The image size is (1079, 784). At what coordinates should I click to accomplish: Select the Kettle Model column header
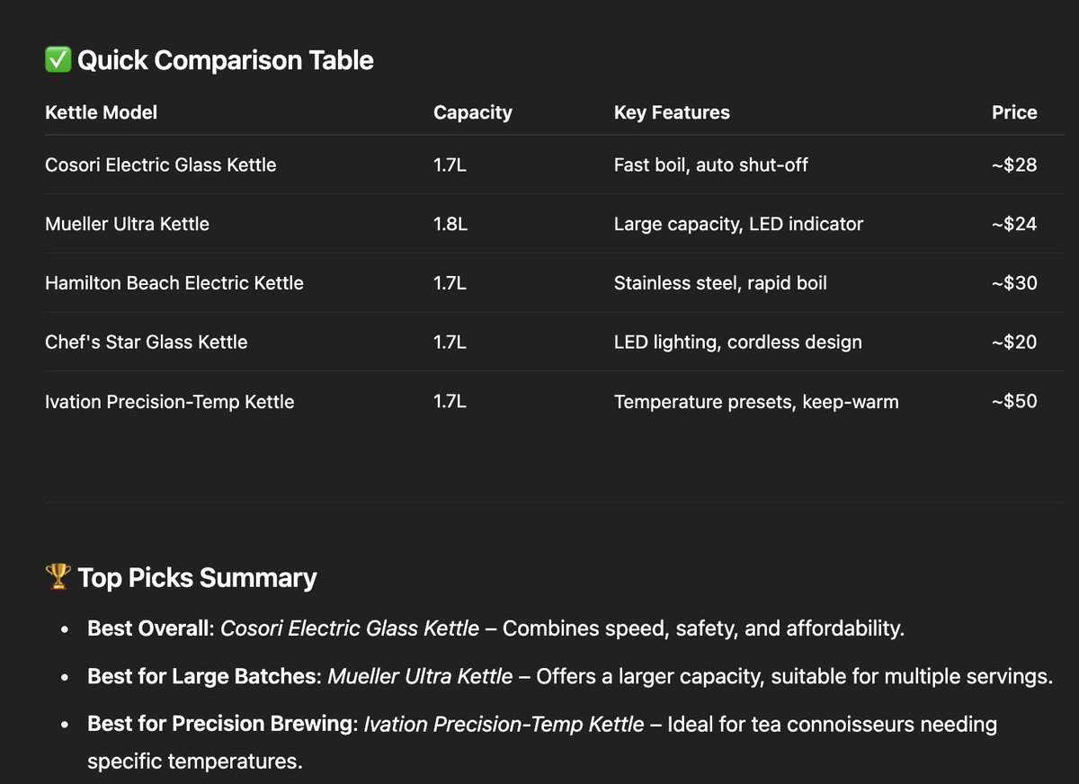tap(101, 112)
